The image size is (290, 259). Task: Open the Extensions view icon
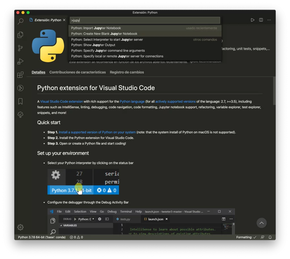click(x=20, y=75)
